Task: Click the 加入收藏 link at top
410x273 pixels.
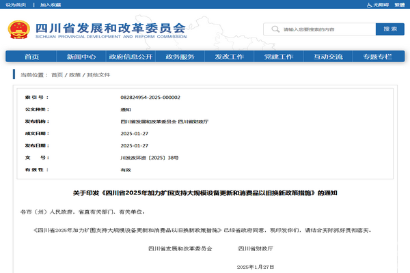Action: point(50,5)
